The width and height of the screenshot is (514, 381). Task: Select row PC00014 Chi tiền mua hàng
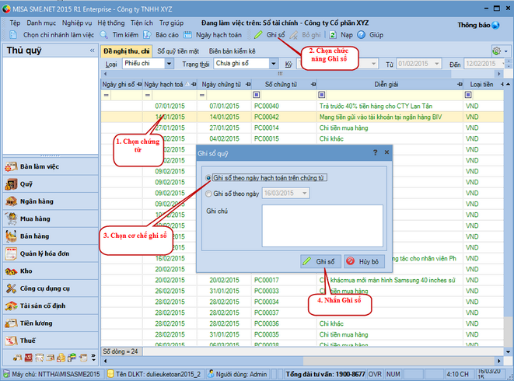(302, 128)
